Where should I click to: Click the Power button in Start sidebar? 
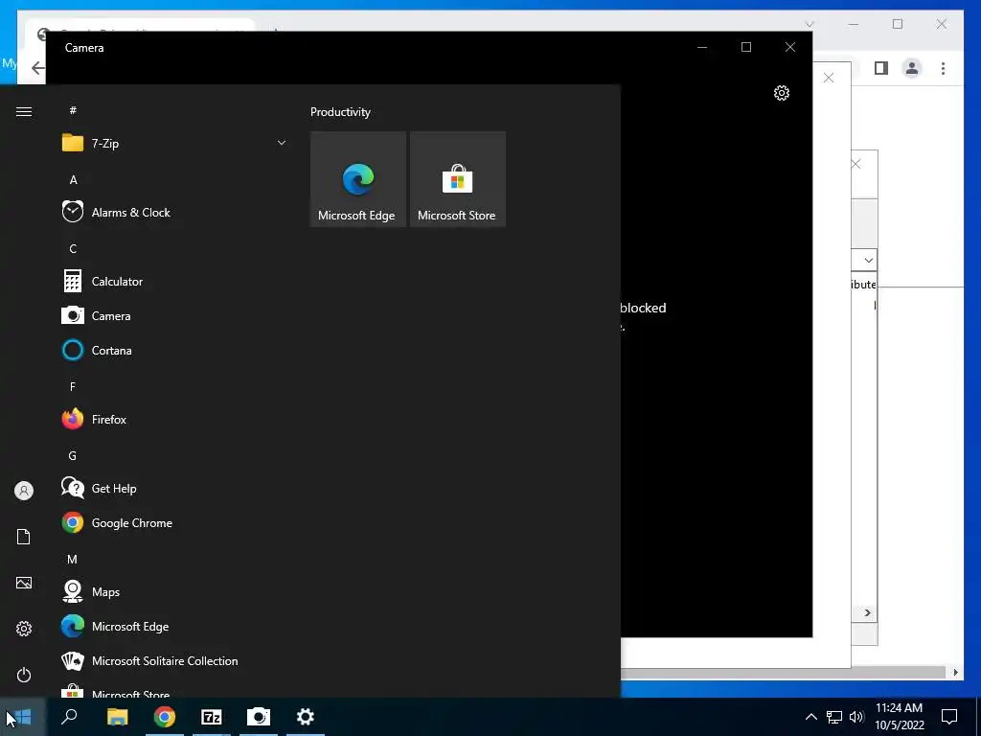tap(24, 675)
